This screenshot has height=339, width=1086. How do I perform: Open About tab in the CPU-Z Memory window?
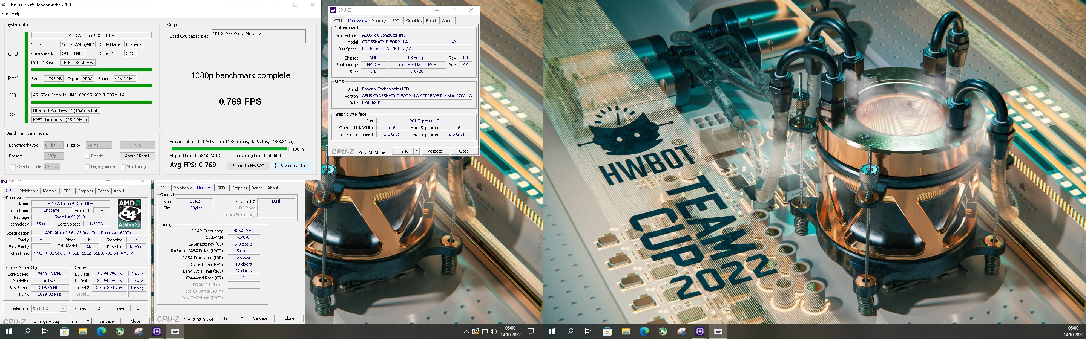pos(273,188)
